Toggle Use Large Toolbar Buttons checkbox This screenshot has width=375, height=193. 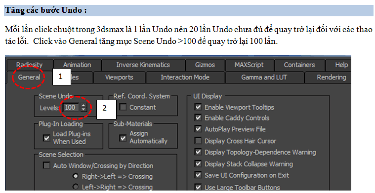pyautogui.click(x=198, y=187)
